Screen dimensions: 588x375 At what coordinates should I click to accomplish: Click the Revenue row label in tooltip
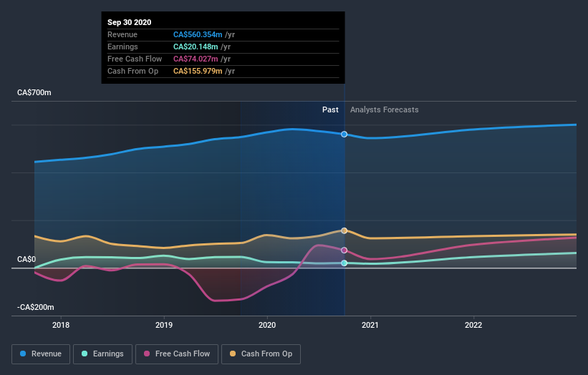(x=122, y=34)
